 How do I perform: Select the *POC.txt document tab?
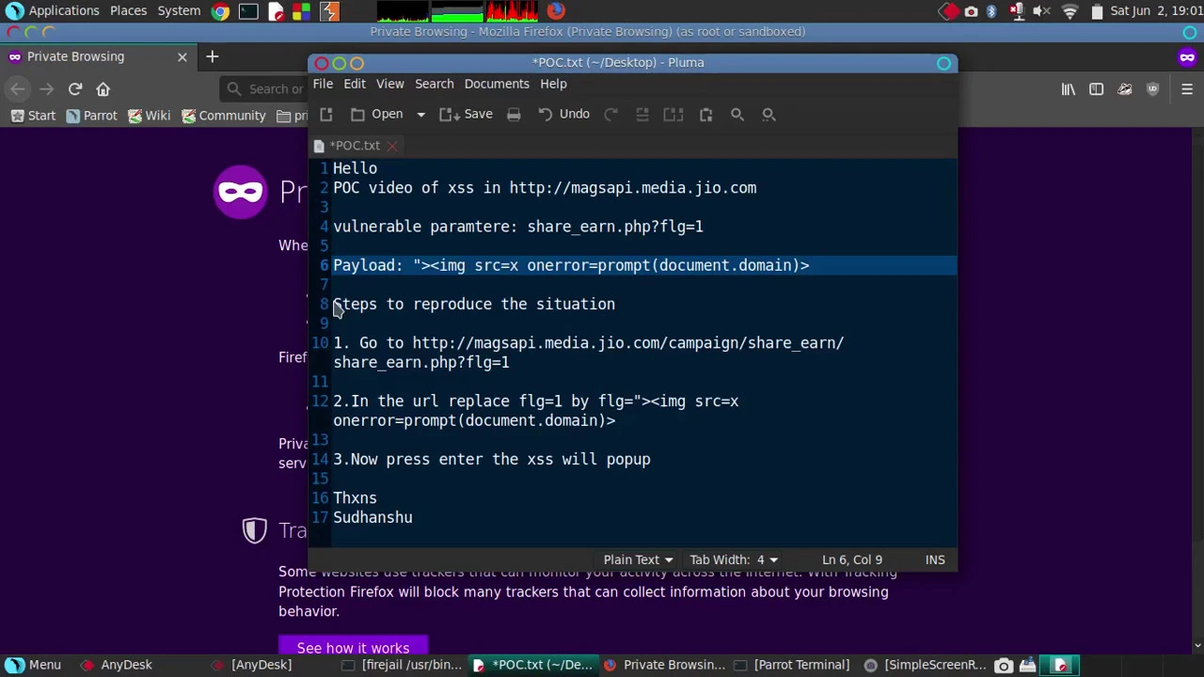click(x=354, y=146)
